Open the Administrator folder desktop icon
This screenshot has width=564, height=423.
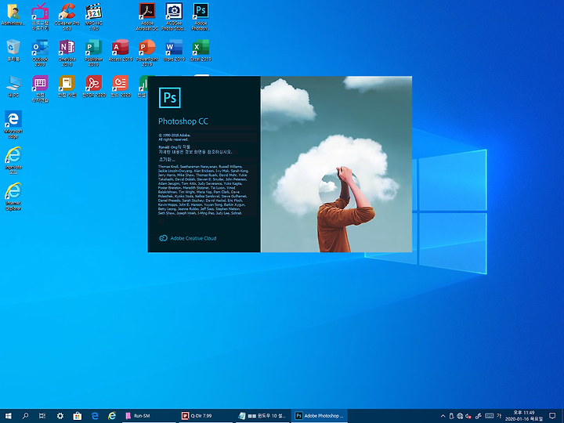[13, 15]
